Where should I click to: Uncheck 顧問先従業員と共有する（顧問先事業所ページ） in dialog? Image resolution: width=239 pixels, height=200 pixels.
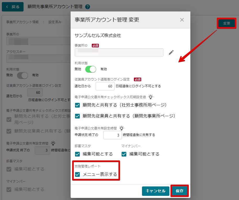(77, 116)
